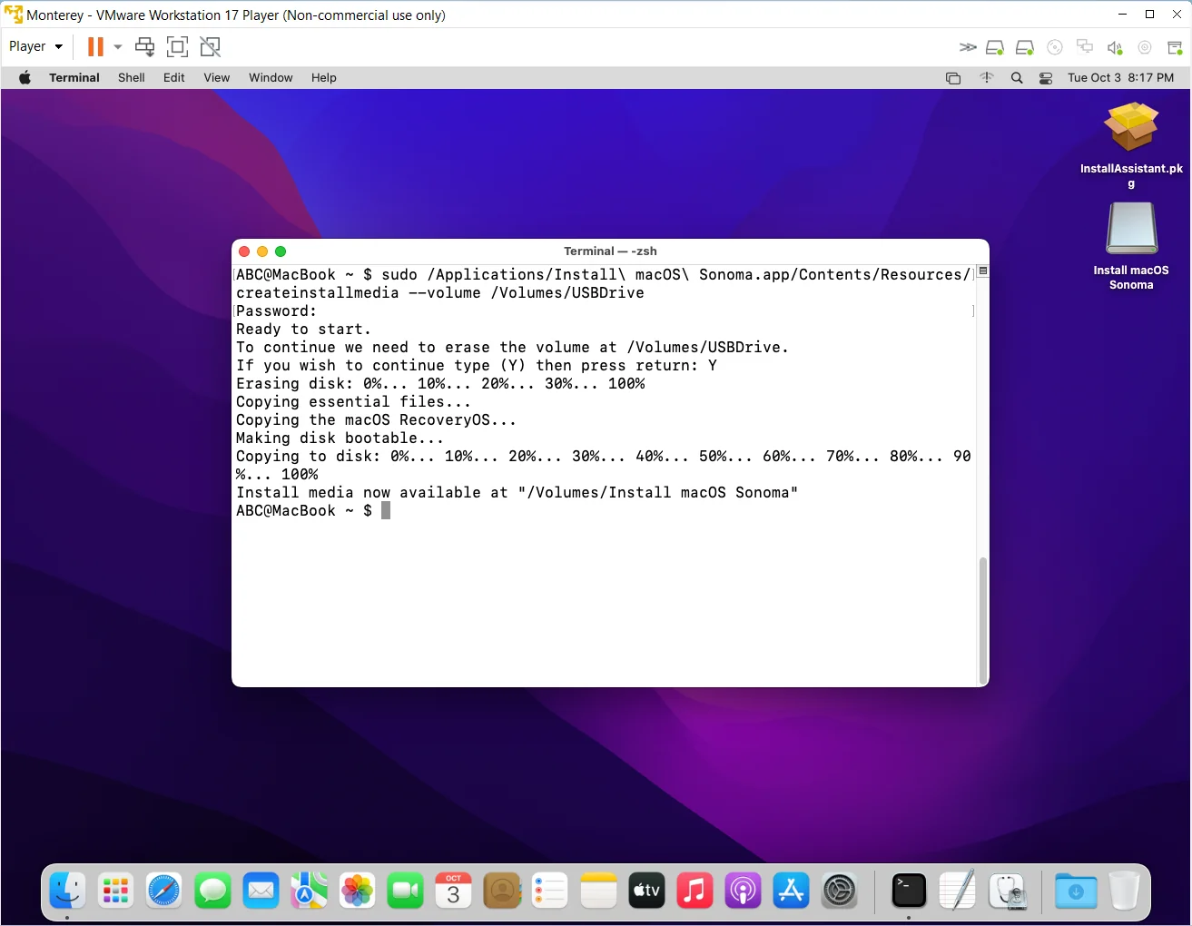Open Terminal from the Dock
This screenshot has height=926, width=1192.
[908, 892]
